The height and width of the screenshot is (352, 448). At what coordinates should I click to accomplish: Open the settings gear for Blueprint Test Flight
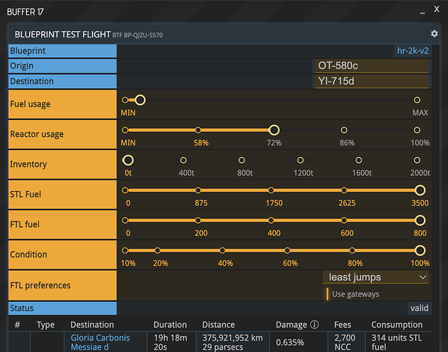point(434,34)
